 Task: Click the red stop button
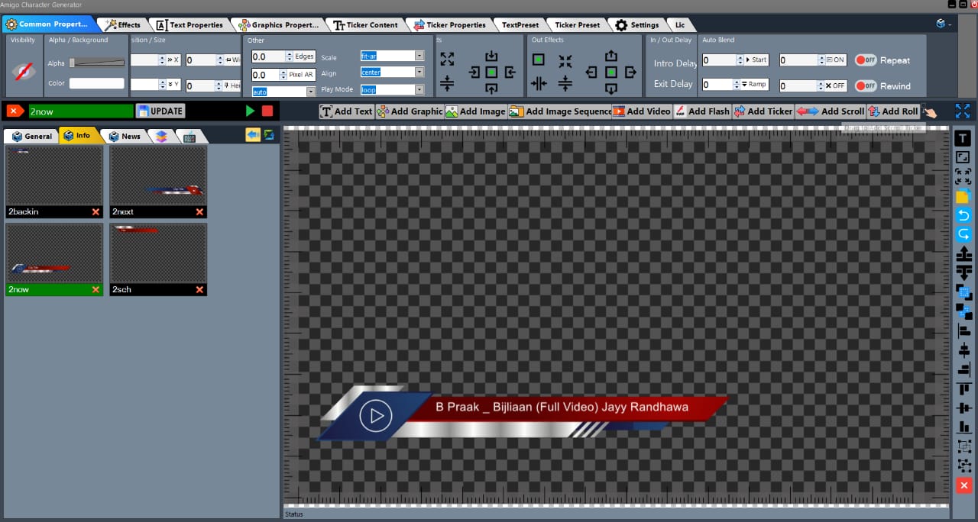pyautogui.click(x=267, y=111)
